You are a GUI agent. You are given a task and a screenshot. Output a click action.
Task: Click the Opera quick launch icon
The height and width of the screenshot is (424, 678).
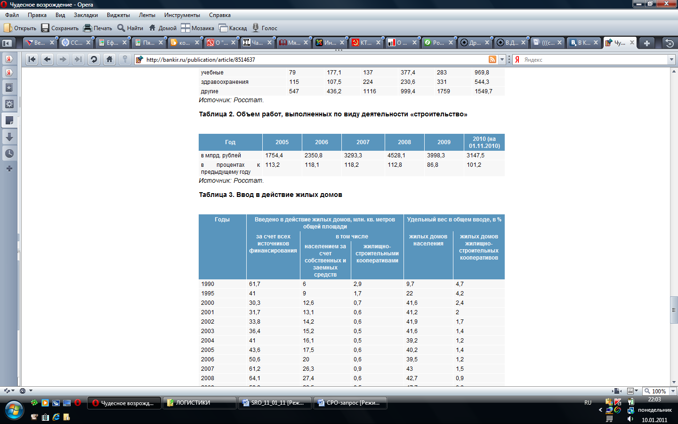tap(78, 403)
